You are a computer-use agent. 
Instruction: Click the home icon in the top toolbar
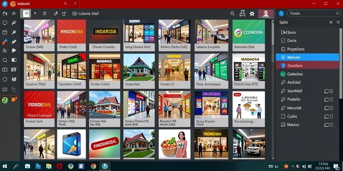5,13
